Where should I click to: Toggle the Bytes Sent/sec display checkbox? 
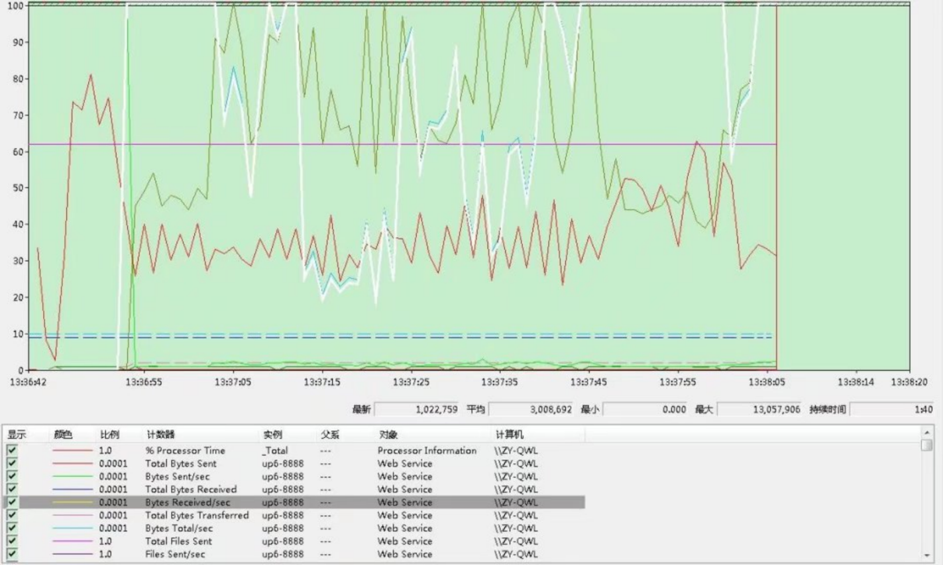point(12,476)
